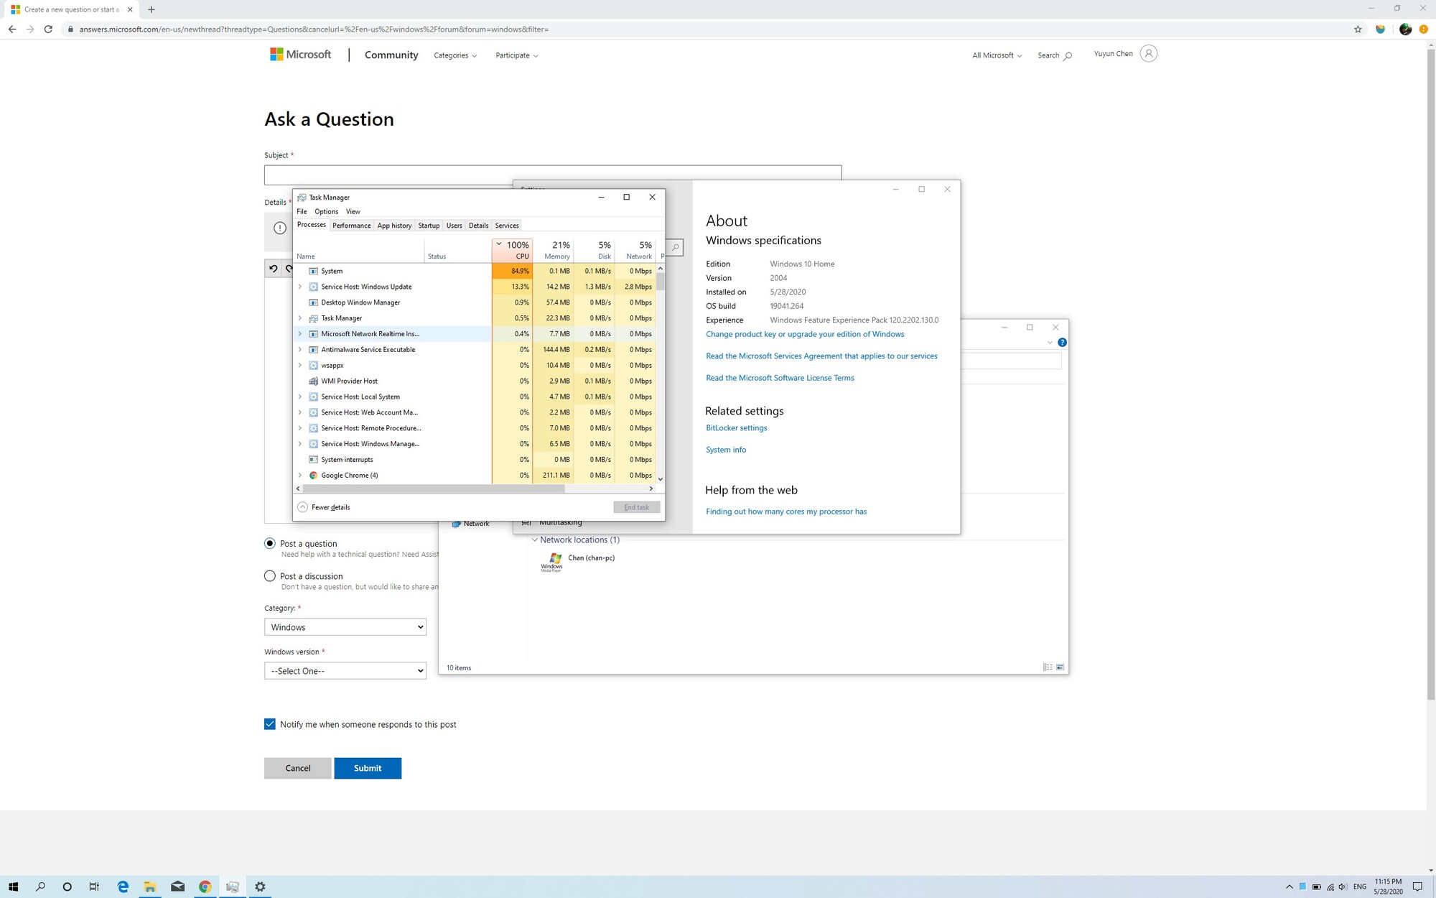The height and width of the screenshot is (898, 1436).
Task: Open the Mail app on the taskbar
Action: 177,887
